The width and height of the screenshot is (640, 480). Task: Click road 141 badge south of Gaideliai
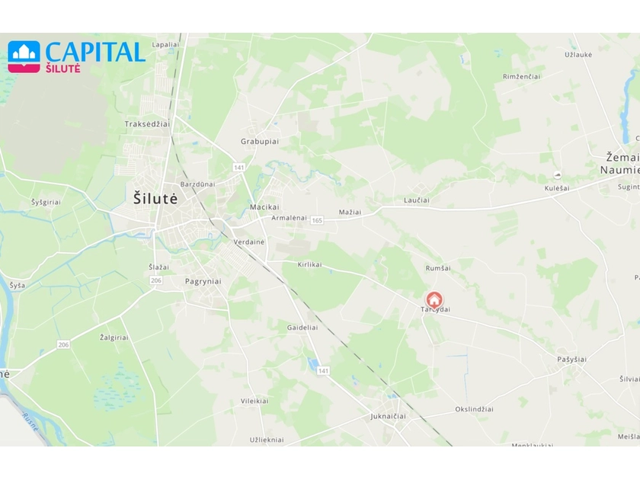[x=323, y=370]
